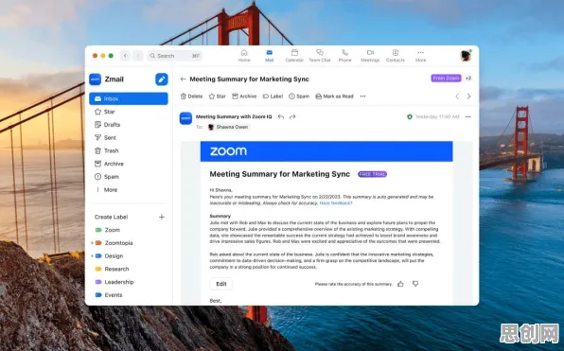The image size is (564, 351).
Task: Star this email from toolbar
Action: 218,97
